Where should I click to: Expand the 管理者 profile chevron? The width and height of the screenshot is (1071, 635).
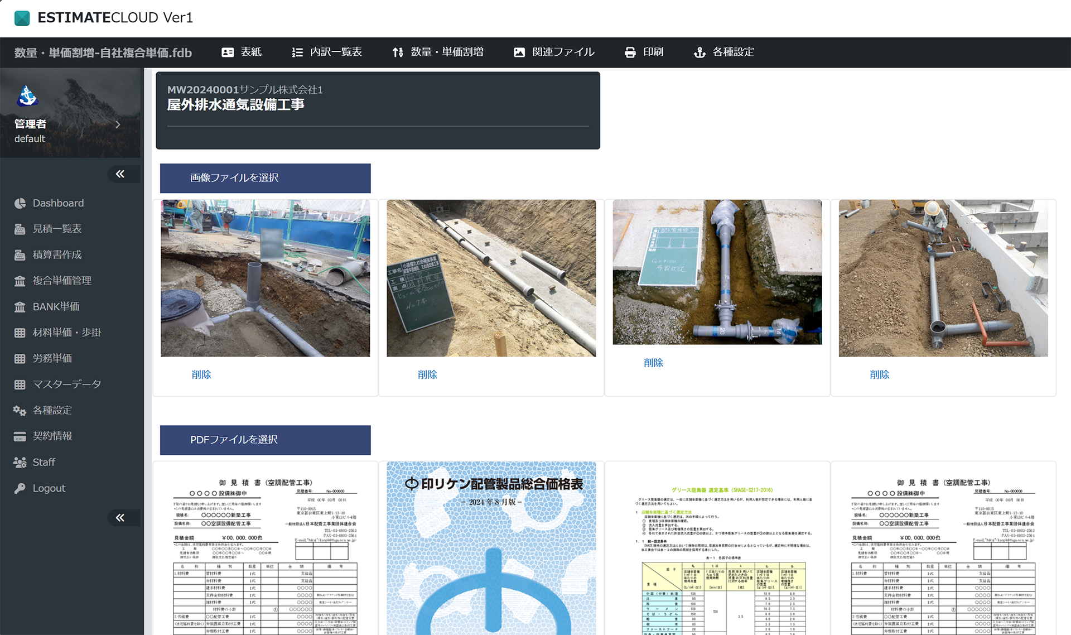point(118,125)
